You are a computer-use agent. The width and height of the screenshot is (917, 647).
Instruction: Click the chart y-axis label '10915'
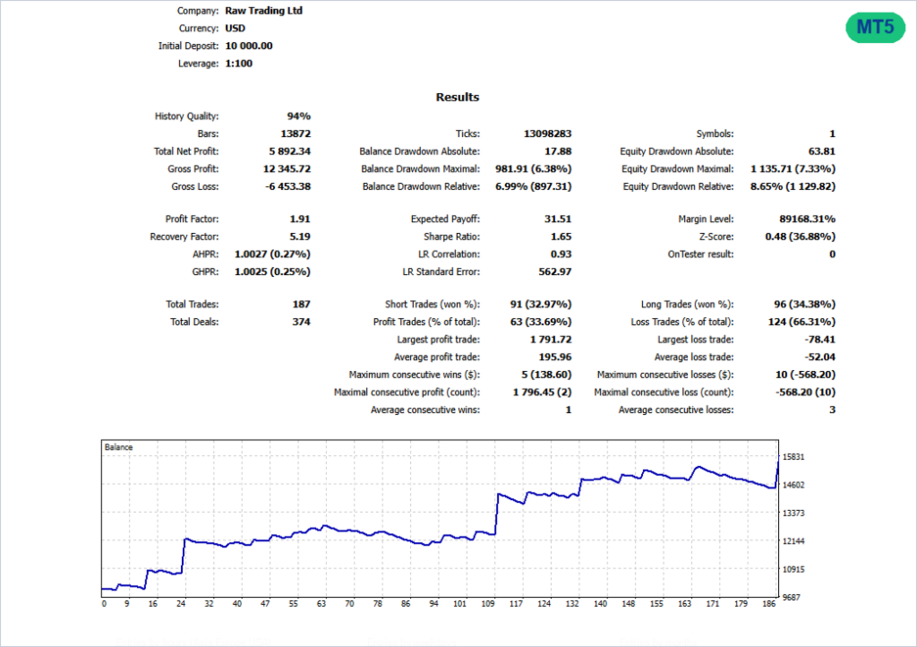[793, 569]
